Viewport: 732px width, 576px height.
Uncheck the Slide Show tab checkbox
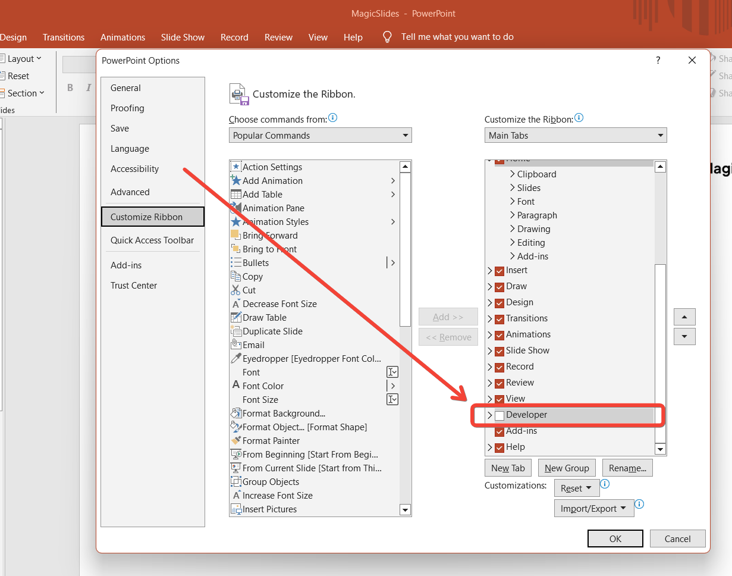[x=499, y=351]
